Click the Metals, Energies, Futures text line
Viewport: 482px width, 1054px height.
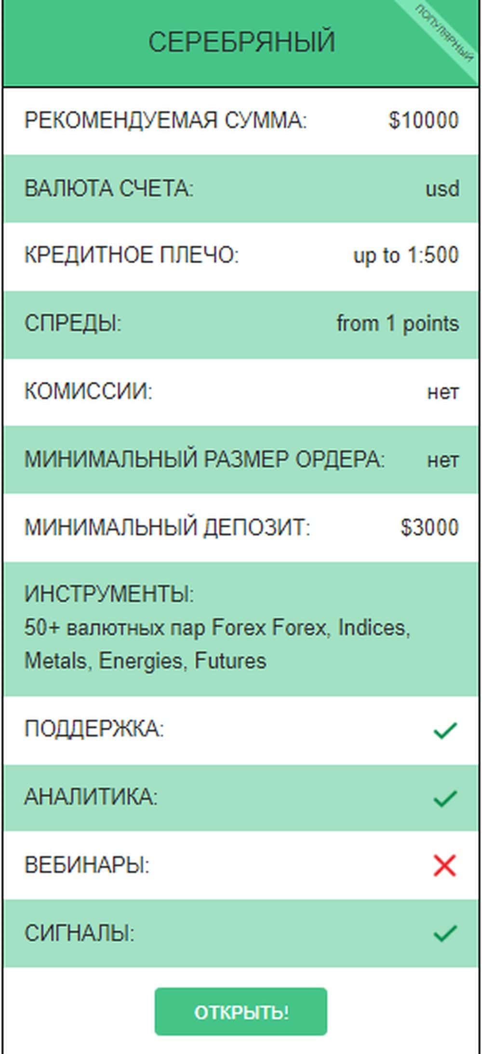coord(145,661)
